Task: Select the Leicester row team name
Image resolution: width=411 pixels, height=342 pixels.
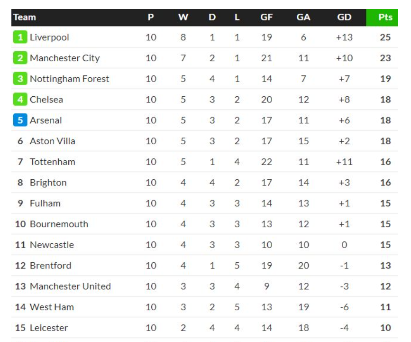Action: tap(49, 328)
